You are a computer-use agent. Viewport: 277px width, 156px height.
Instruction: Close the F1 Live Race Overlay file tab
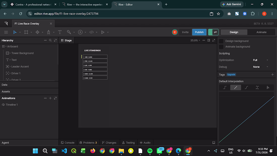click(51, 23)
